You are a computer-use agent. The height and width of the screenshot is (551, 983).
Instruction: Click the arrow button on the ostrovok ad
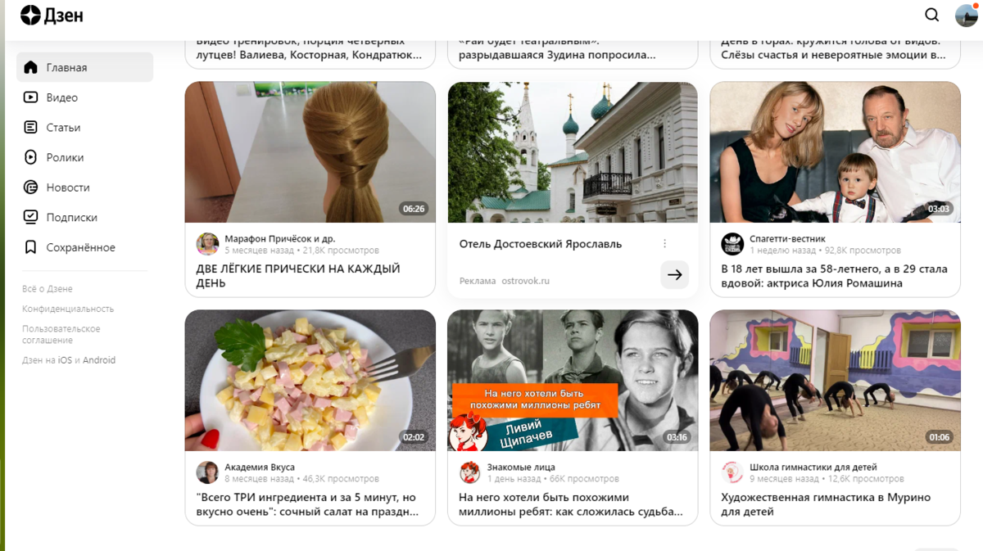click(x=674, y=275)
